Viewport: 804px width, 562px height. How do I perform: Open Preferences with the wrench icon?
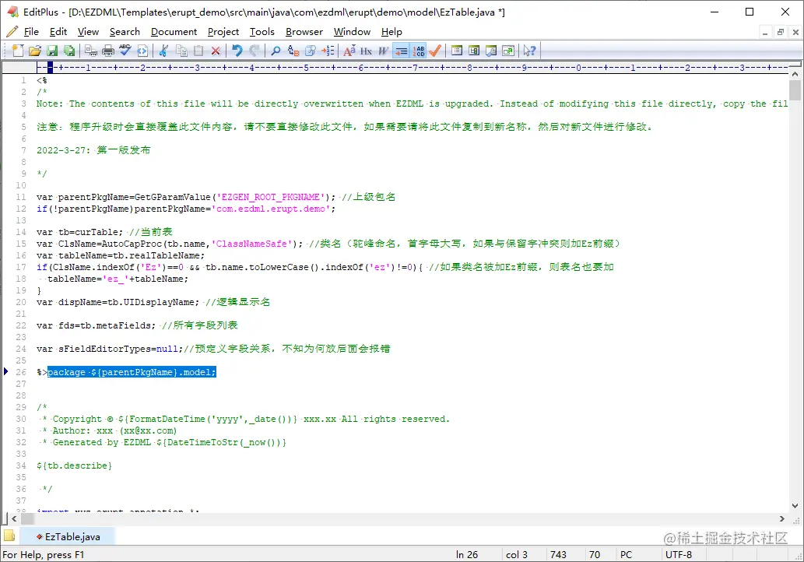coord(491,51)
